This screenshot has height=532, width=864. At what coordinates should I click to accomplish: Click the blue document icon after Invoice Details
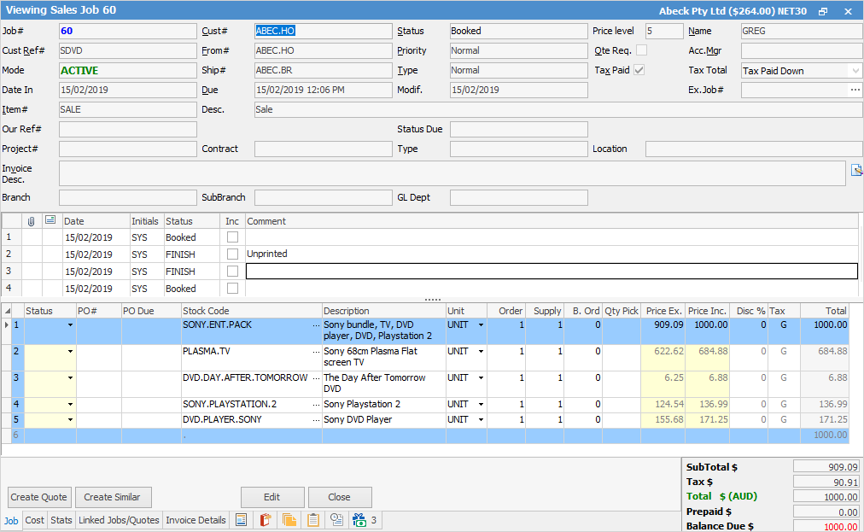click(242, 520)
